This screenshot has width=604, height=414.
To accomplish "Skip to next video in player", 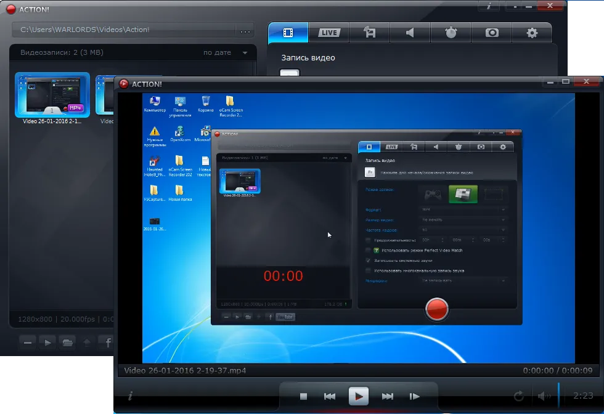I will pos(387,396).
